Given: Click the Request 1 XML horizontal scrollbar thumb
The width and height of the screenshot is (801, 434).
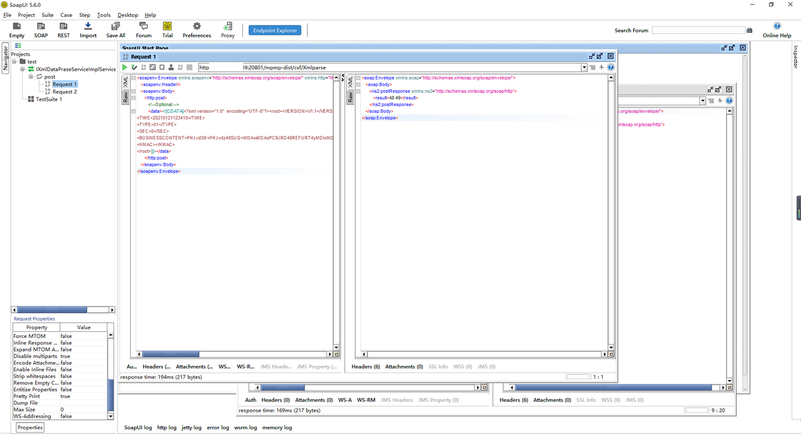Looking at the screenshot, I should coord(172,354).
